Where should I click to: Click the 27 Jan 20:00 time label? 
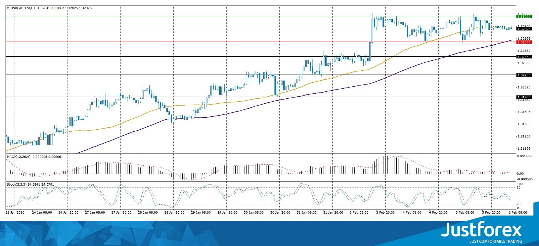pyautogui.click(x=121, y=212)
